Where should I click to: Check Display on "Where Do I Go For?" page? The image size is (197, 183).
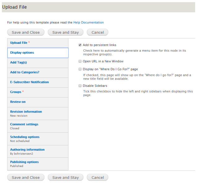point(80,69)
